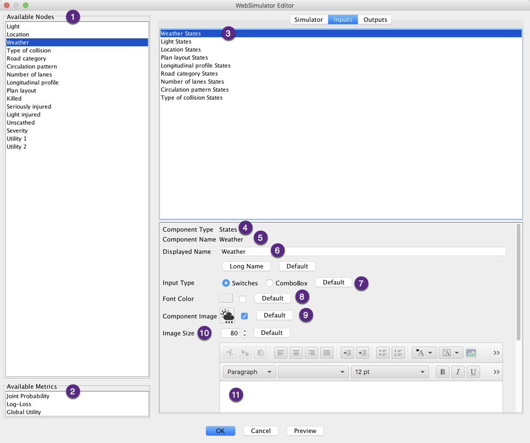Toggle bold formatting
This screenshot has height=443, width=530.
pos(442,372)
